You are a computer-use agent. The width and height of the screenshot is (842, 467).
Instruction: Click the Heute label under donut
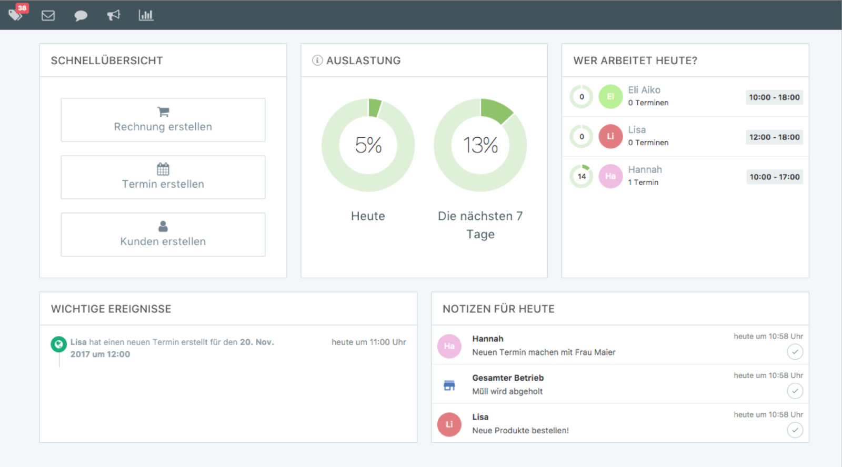click(x=368, y=216)
